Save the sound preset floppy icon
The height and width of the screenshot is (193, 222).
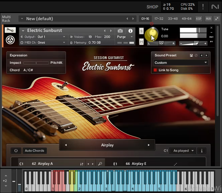point(191,55)
